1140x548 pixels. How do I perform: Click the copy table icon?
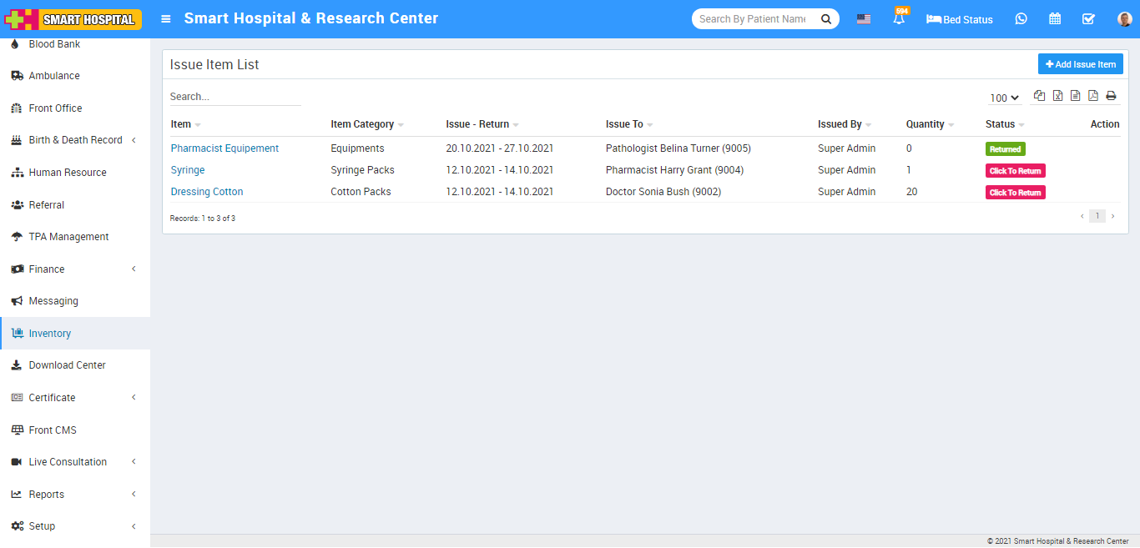coord(1039,96)
